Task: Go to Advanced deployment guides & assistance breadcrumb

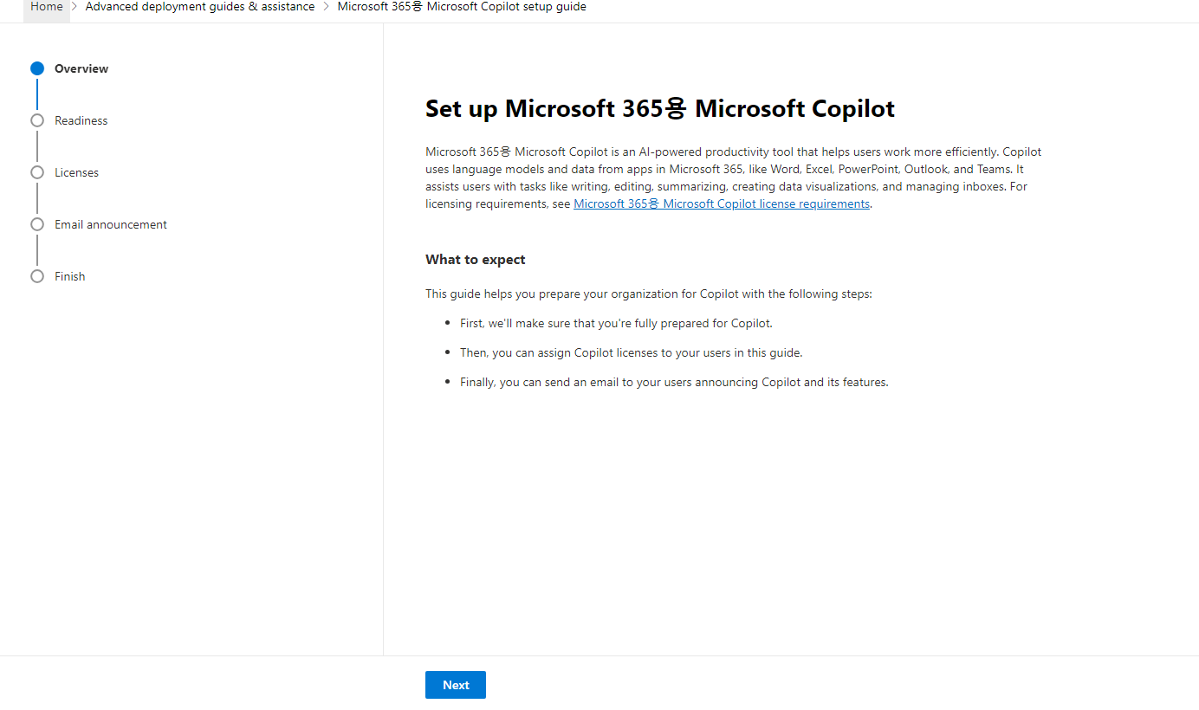Action: pos(200,7)
